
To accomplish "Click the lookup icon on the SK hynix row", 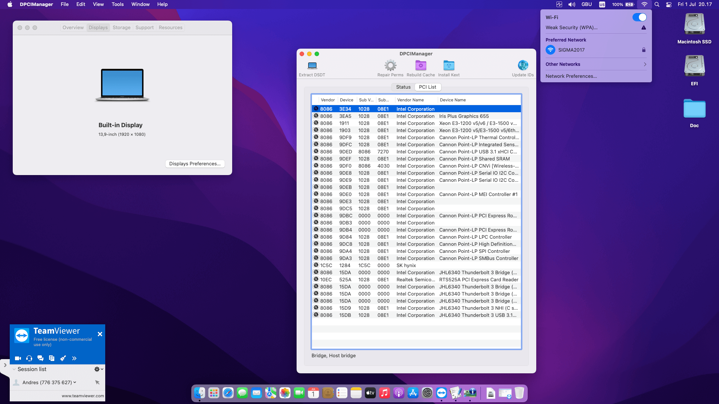I will [316, 265].
